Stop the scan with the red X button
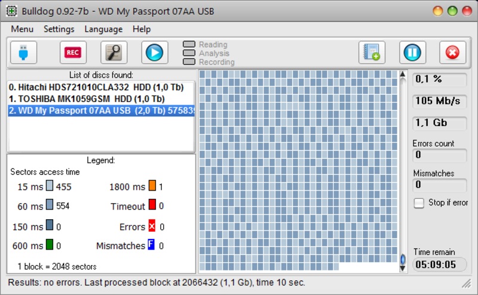The image size is (478, 295). (x=452, y=53)
